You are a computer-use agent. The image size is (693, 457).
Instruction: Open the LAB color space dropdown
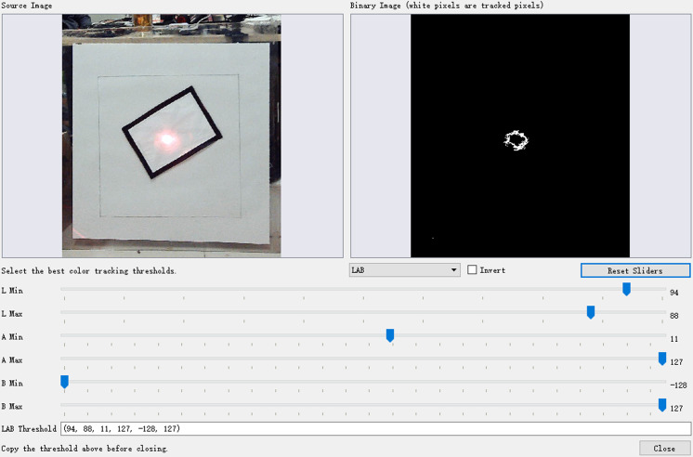(x=404, y=270)
